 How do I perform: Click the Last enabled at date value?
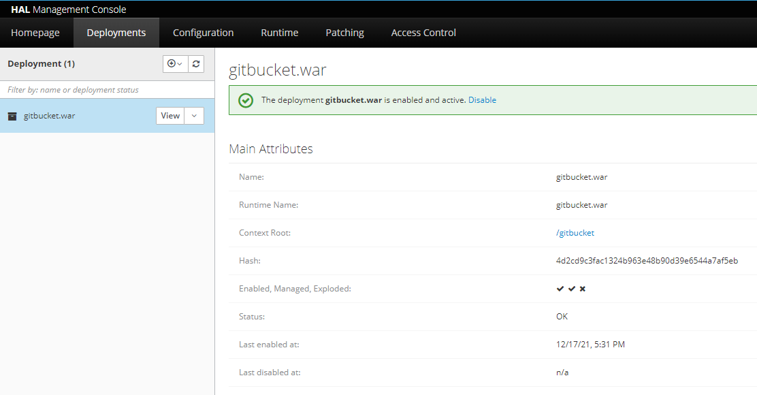coord(590,345)
